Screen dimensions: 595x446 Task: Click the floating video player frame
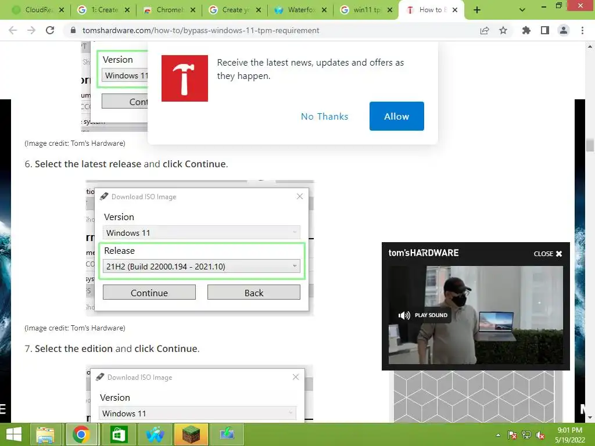pos(475,315)
